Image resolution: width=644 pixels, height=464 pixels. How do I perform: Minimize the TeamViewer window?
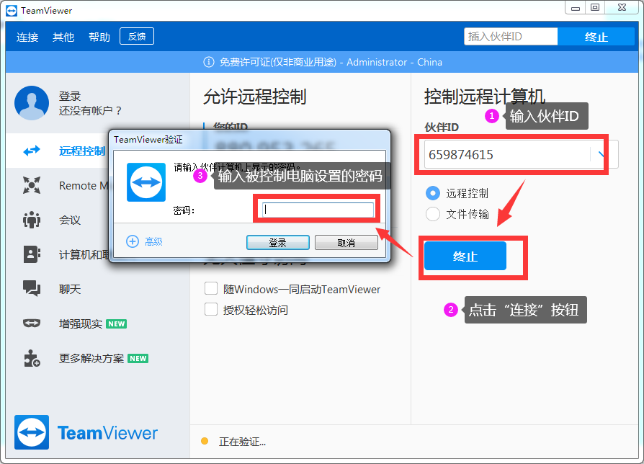point(576,8)
